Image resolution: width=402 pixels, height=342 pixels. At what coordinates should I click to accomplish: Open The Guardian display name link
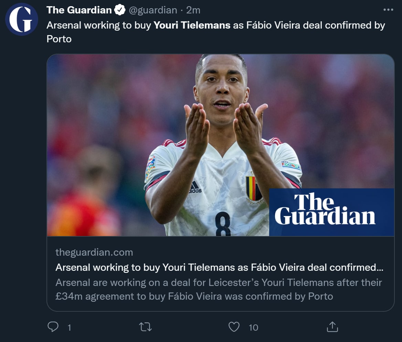[79, 10]
